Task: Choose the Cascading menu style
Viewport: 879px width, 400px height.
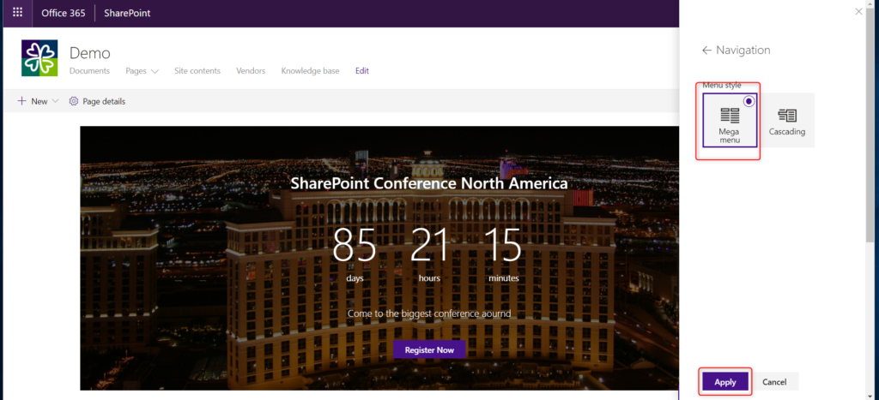Action: point(787,120)
